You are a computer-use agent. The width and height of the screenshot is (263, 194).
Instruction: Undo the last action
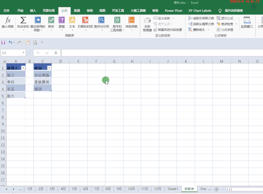coord(10,42)
